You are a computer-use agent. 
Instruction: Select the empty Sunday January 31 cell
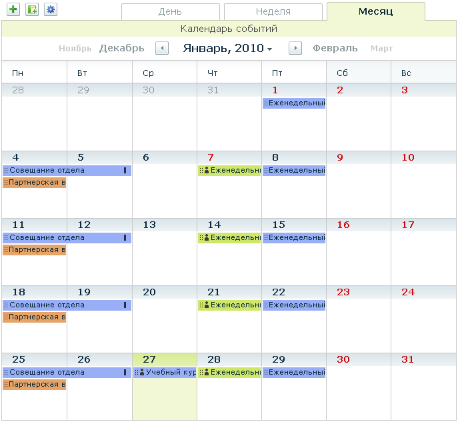point(423,393)
